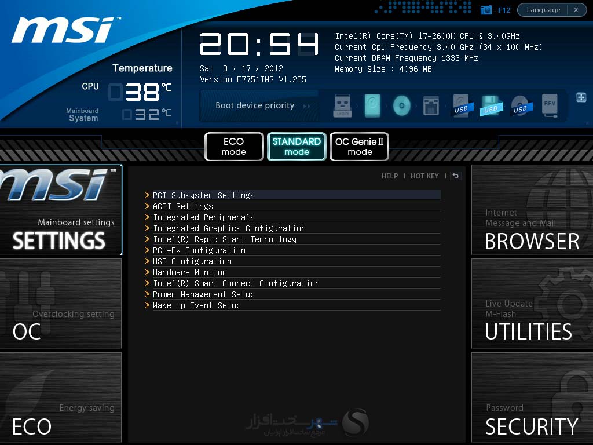This screenshot has height=445, width=593.
Task: Select the USB CD/DVD boot device icon
Action: tap(521, 105)
